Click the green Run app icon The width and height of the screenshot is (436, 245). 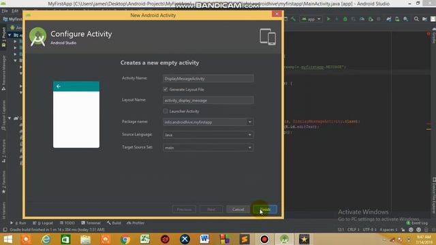click(328, 19)
